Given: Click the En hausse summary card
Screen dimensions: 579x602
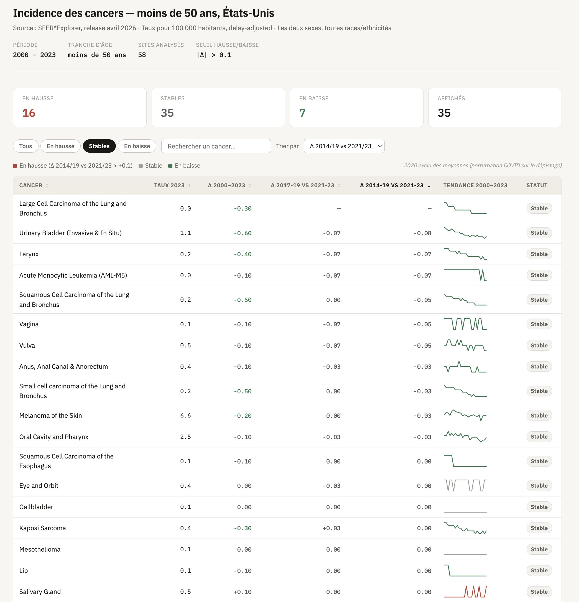Looking at the screenshot, I should point(80,107).
